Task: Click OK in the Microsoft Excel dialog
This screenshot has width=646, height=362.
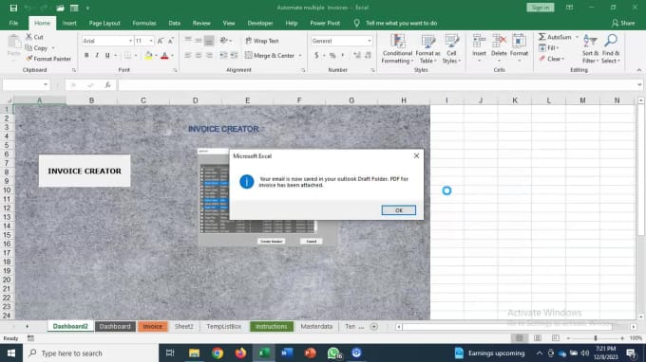Action: click(x=398, y=210)
